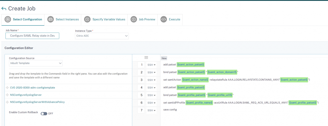
Task: Click row number 6 box
Action: [x=141, y=103]
